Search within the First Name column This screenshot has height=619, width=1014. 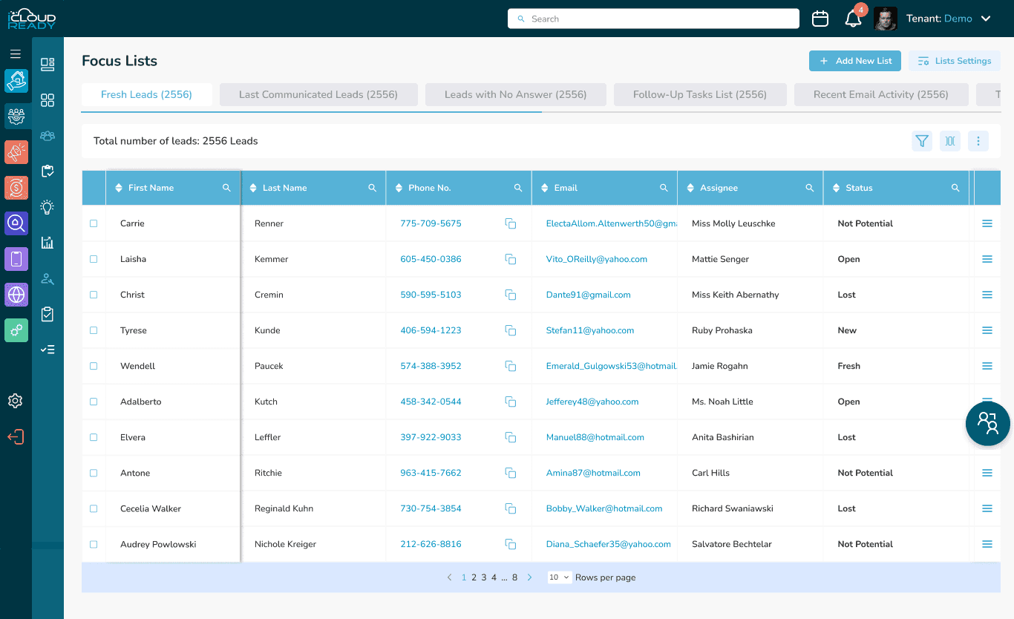pyautogui.click(x=227, y=188)
